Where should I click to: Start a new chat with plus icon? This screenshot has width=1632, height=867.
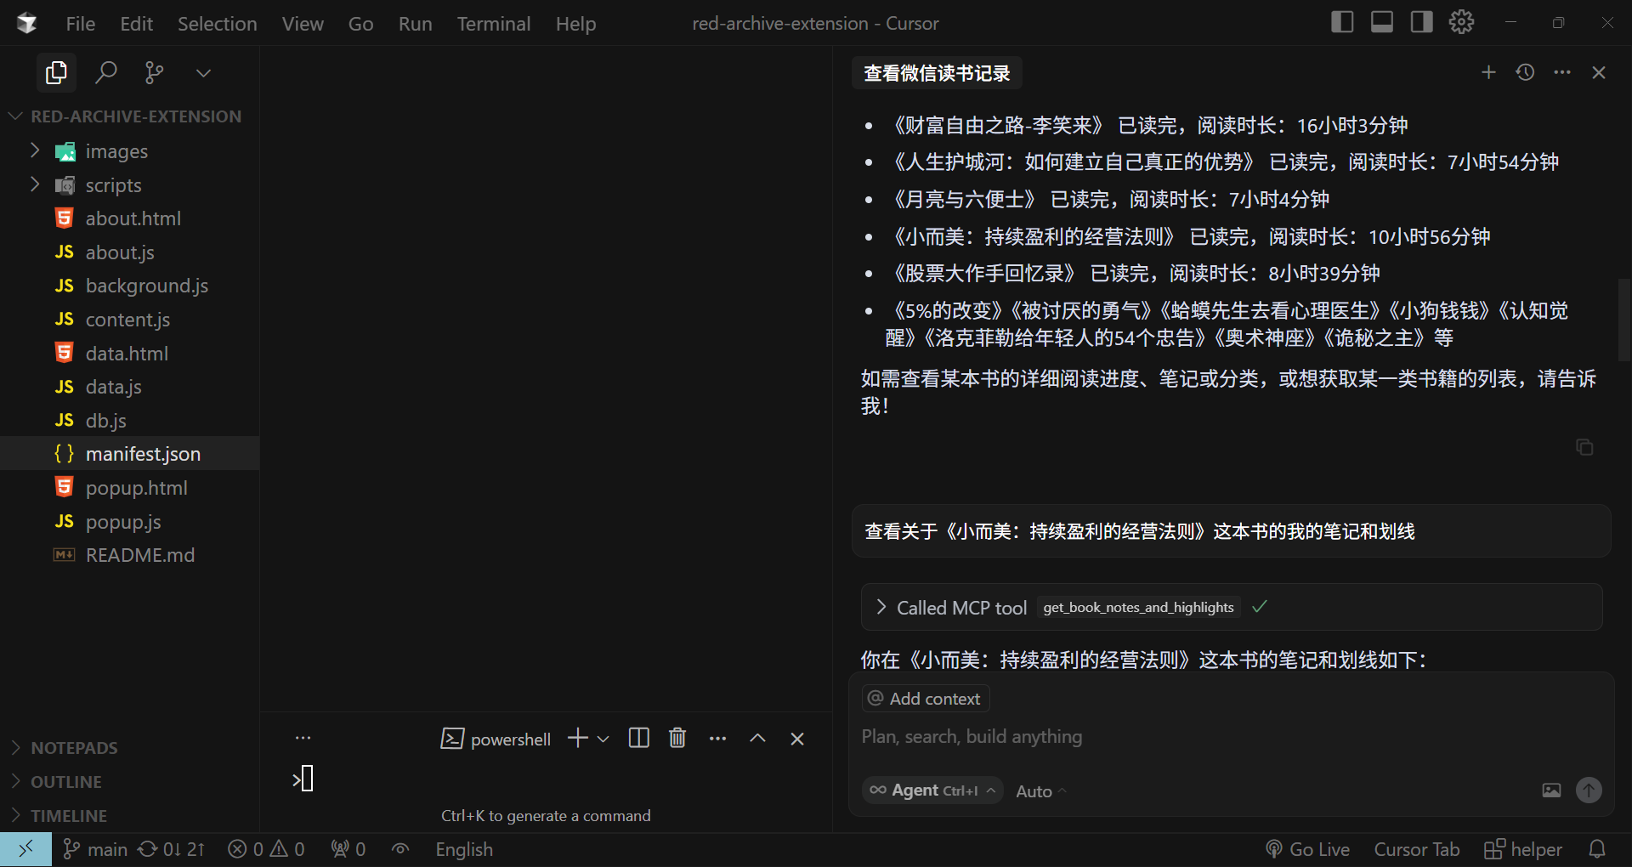[1488, 73]
